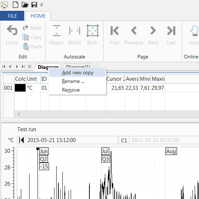Open file with the folder icon
Viewport: 199px width, 199px height.
click(25, 5)
